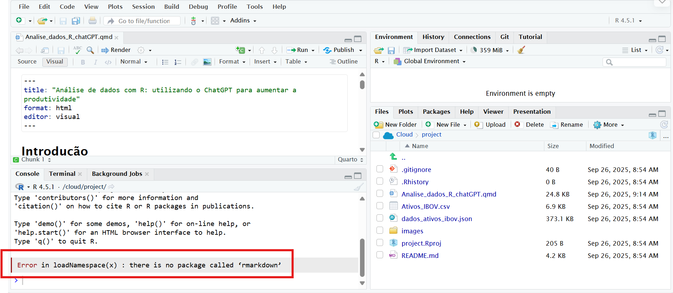Toggle select-all checkbox in Files path bar

[x=376, y=135]
